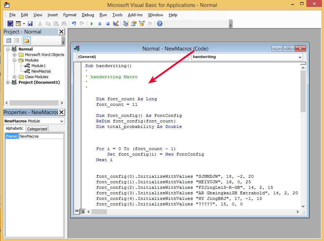This screenshot has height=241, width=324.
Task: Click the View Microsoft Word toolbar icon
Action: [x=10, y=24]
